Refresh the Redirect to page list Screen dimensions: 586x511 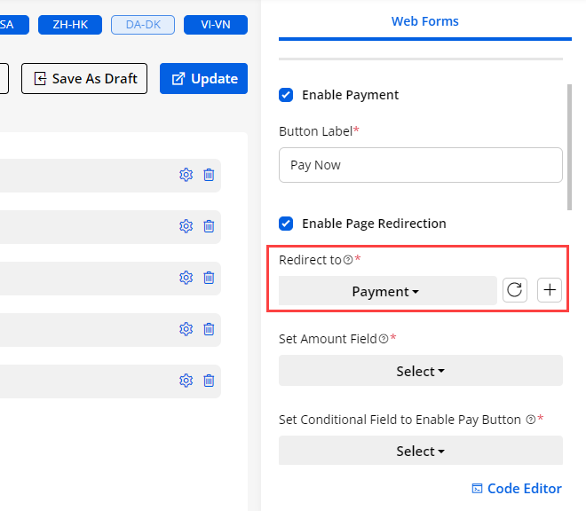tap(515, 290)
